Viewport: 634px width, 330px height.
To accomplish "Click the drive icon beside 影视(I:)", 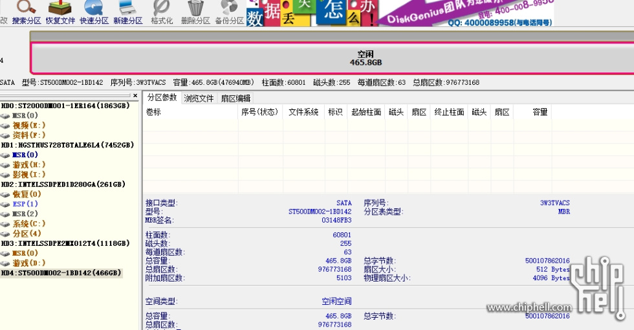I will (x=5, y=175).
